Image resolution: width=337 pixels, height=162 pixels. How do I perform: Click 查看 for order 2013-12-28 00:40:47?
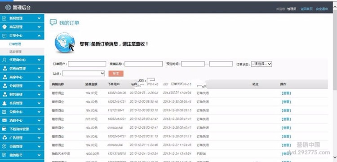tap(286, 127)
